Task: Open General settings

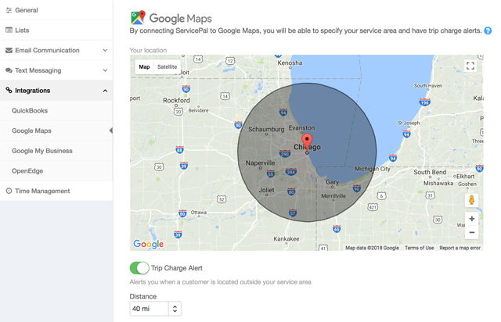Action: [56, 10]
